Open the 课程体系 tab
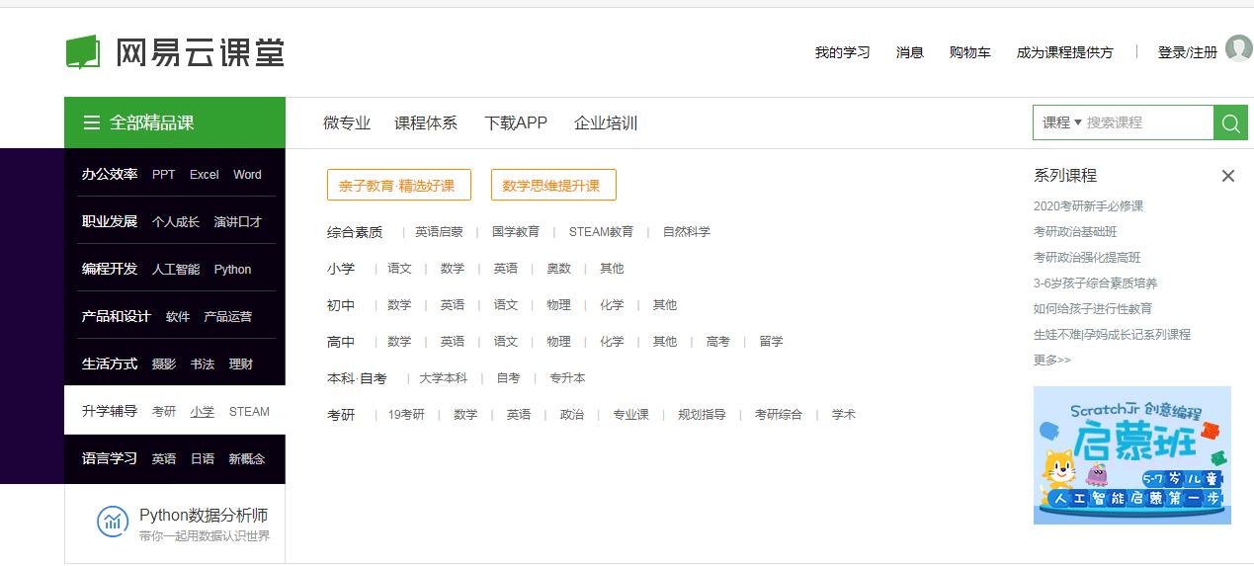This screenshot has height=566, width=1254. (x=426, y=122)
